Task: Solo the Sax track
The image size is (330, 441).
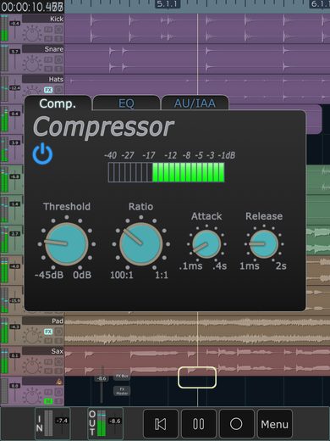Action: pos(58,371)
